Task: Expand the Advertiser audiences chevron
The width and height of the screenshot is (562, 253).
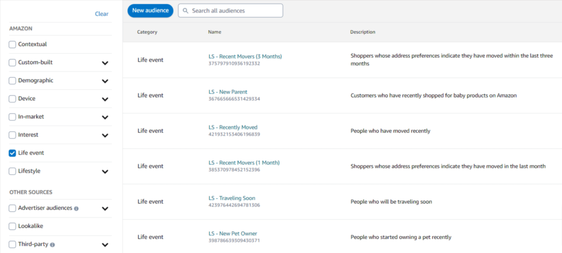Action: tap(105, 208)
